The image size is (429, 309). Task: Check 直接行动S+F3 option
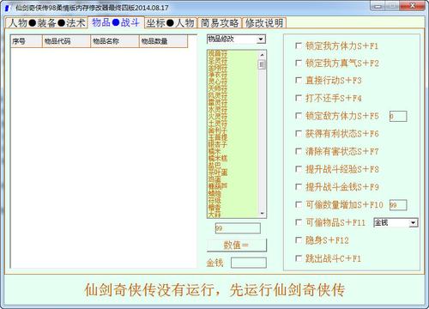point(299,81)
